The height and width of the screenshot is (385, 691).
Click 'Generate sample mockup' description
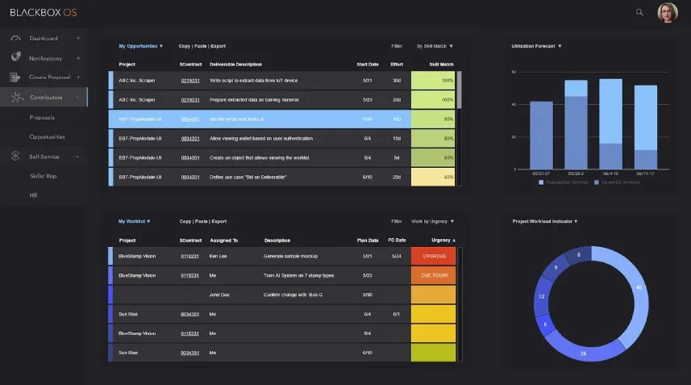click(290, 256)
